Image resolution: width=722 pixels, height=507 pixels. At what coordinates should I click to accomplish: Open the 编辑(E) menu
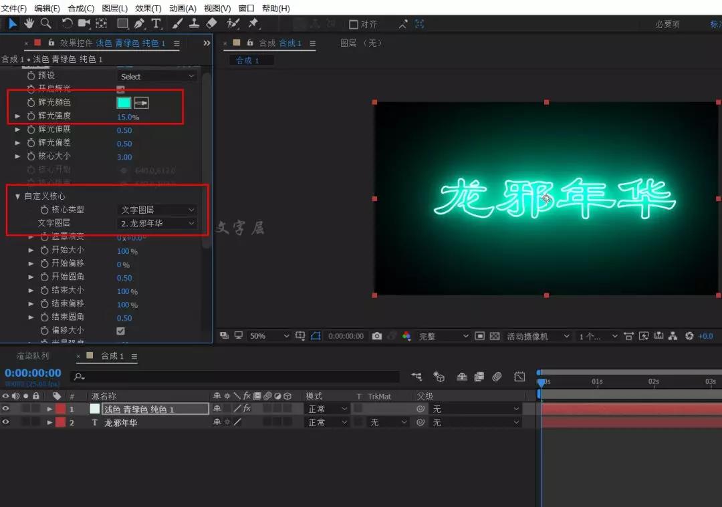click(47, 8)
